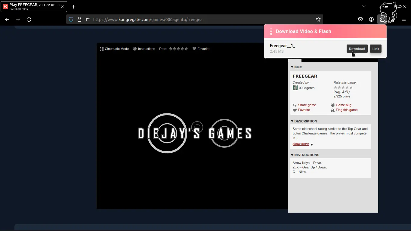Screen dimensions: 411x231
Task: Open the game Instructions from the game bar
Action: coord(144,49)
